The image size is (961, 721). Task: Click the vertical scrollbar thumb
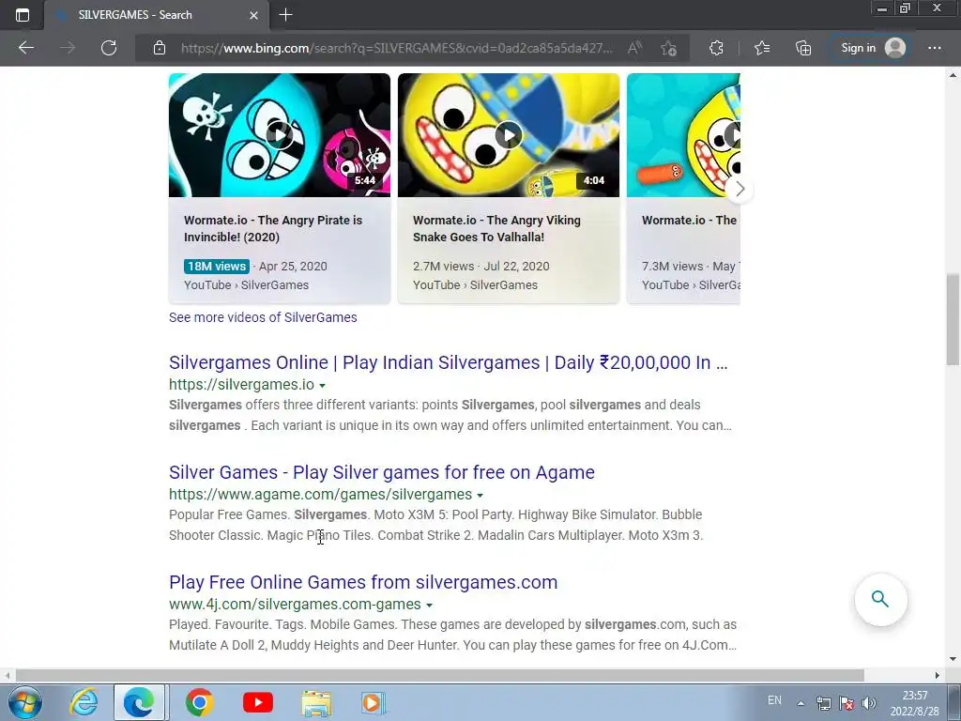[953, 319]
